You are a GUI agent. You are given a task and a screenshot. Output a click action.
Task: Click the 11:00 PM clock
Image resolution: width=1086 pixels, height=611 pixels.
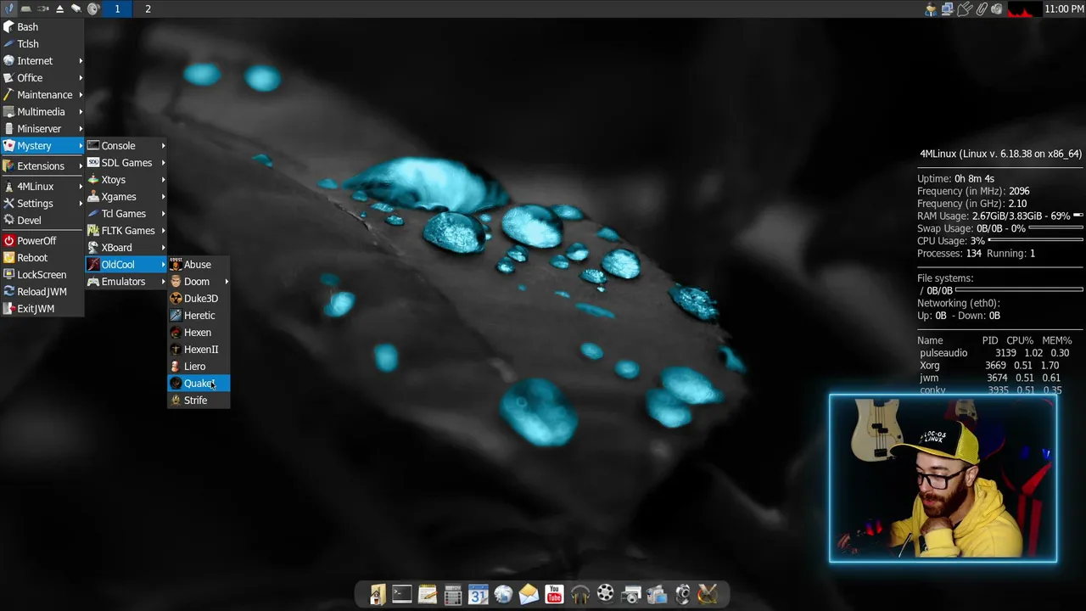[1064, 8]
